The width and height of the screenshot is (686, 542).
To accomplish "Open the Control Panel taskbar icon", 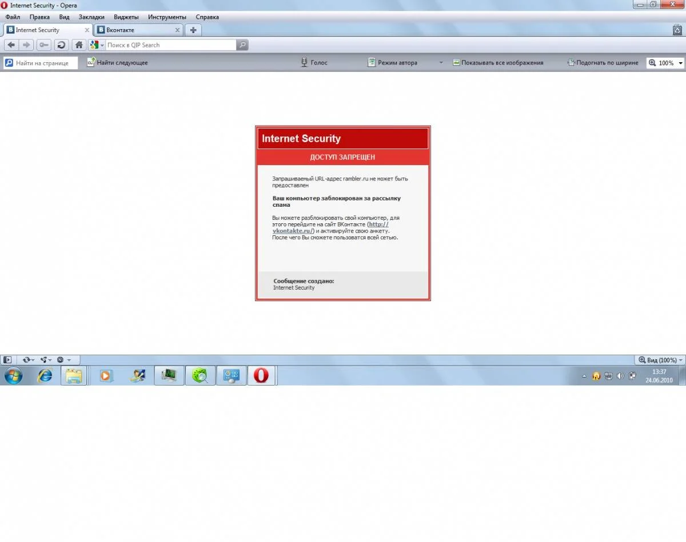I will point(231,375).
